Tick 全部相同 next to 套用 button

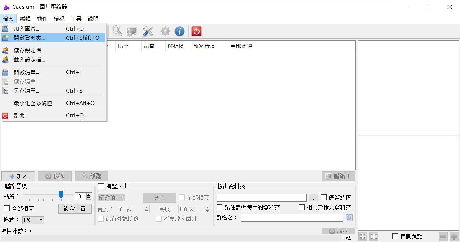tap(182, 197)
